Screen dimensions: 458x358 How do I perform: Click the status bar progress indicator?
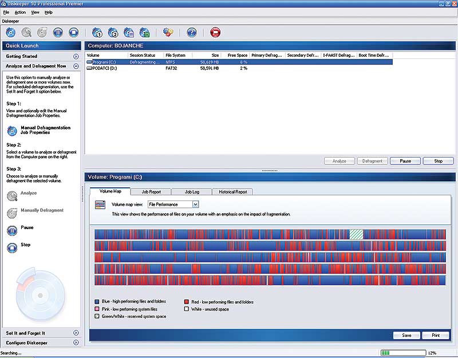404,353
